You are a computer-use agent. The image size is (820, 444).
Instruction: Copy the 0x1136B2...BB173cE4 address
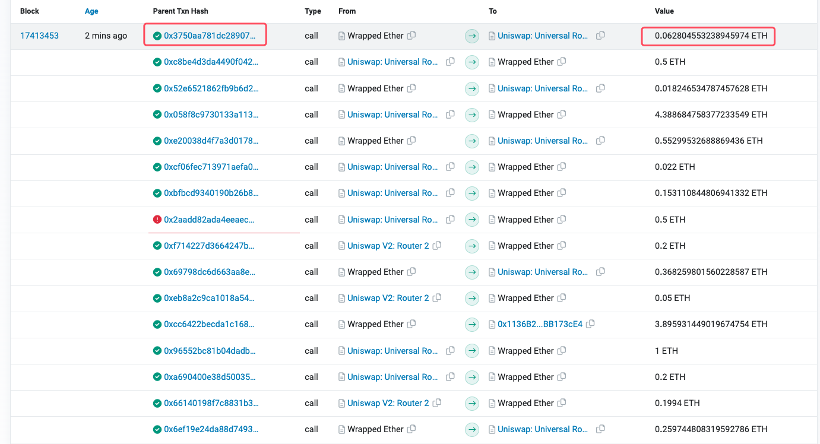[x=590, y=324]
